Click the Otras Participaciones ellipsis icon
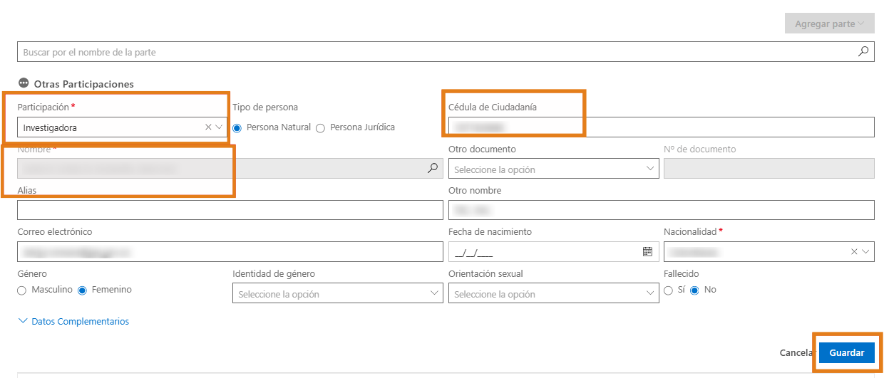Image resolution: width=884 pixels, height=378 pixels. tap(24, 83)
